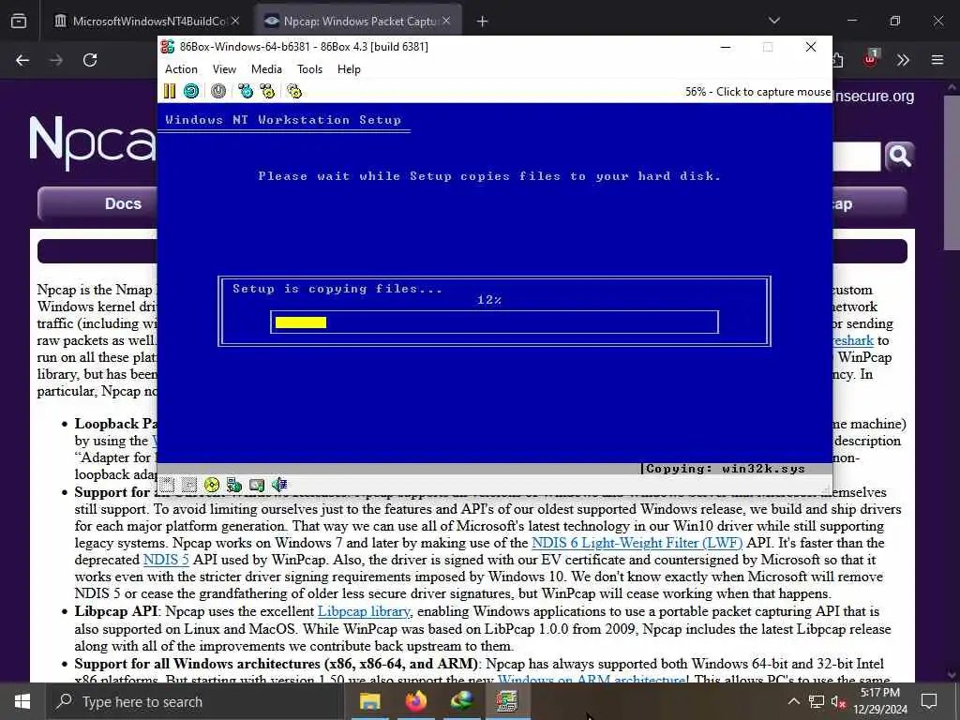Click 'Windows NT Workstation Setup' heading
960x720 pixels.
[283, 120]
